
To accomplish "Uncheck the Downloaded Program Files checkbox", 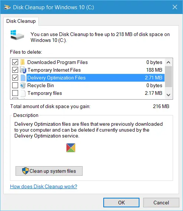I will (x=15, y=62).
